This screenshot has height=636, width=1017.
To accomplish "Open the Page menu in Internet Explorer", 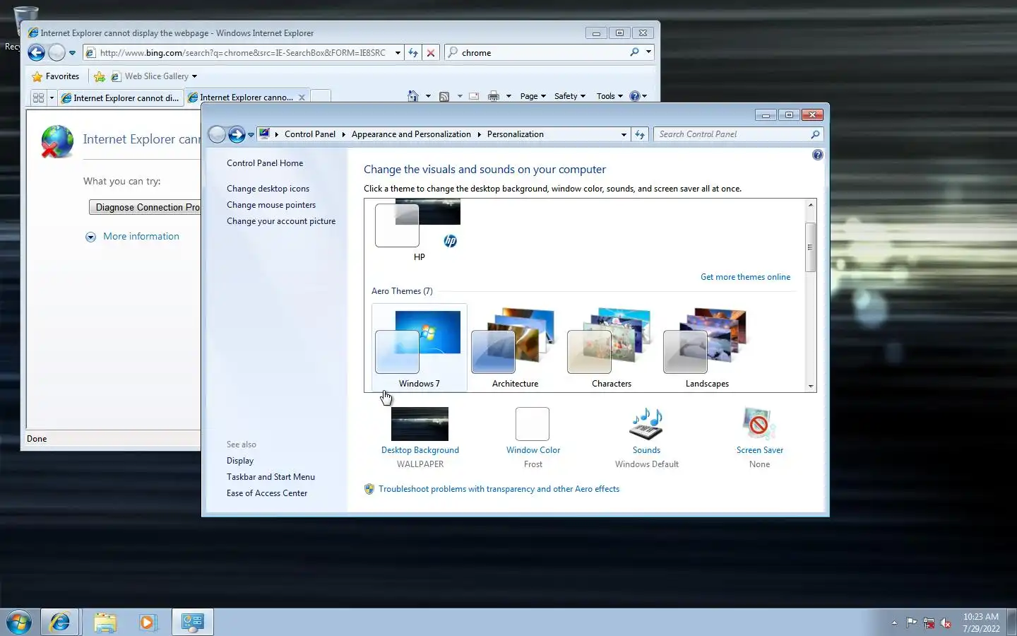I will click(533, 96).
